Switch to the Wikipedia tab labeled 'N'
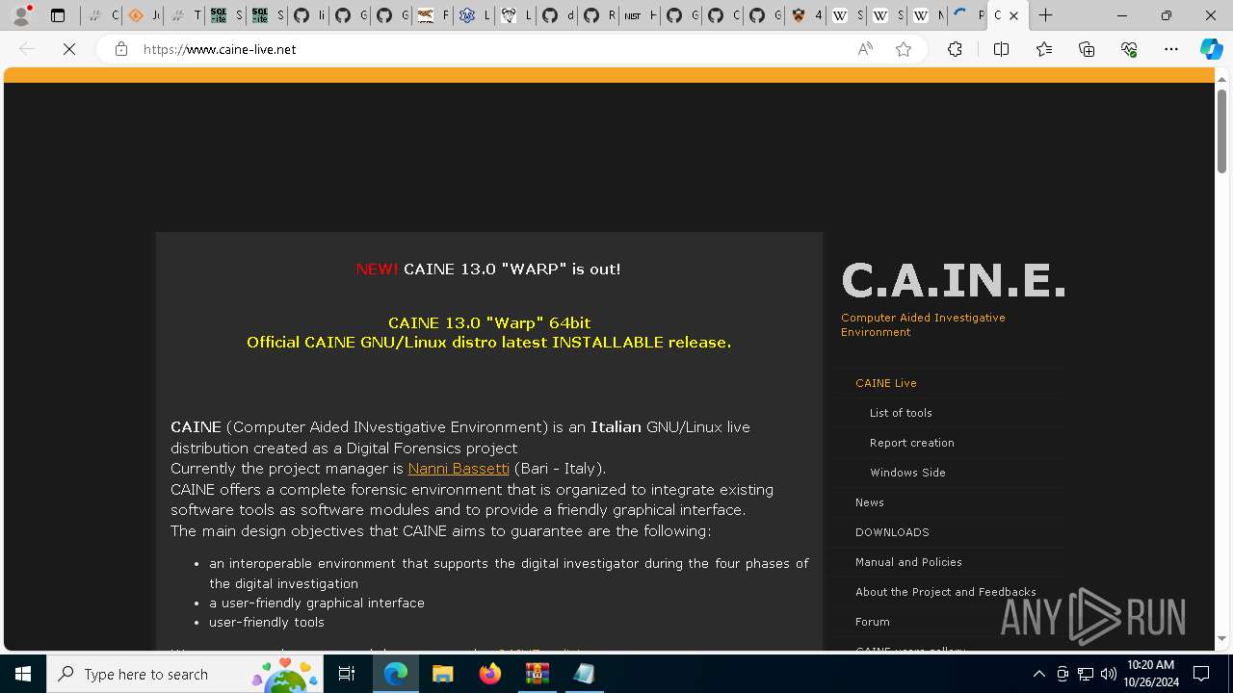The width and height of the screenshot is (1233, 693). pyautogui.click(x=927, y=15)
